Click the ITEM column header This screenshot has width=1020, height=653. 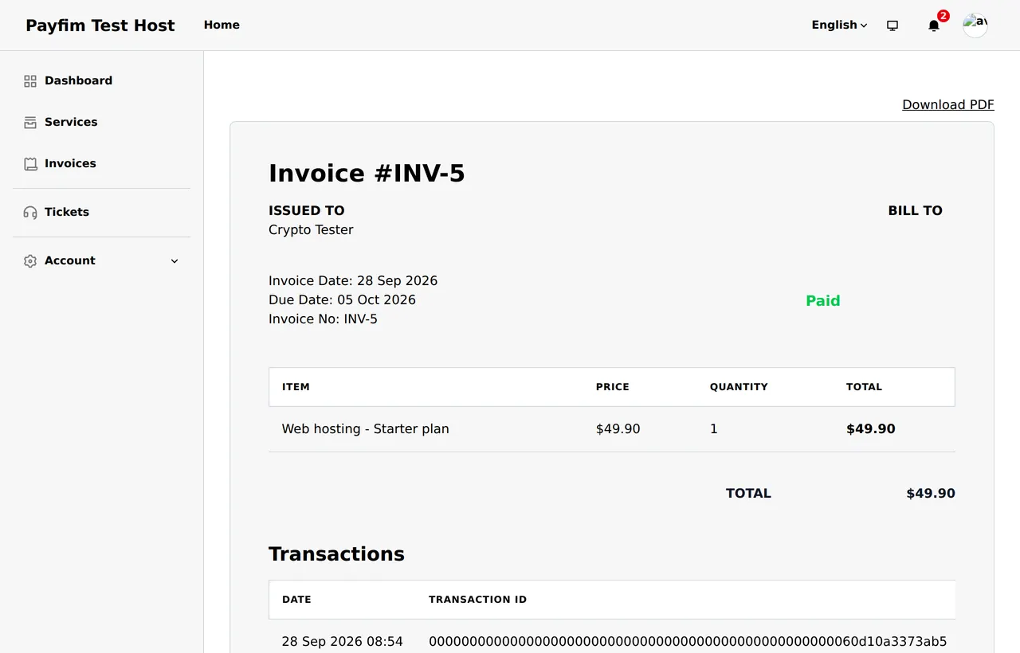296,387
